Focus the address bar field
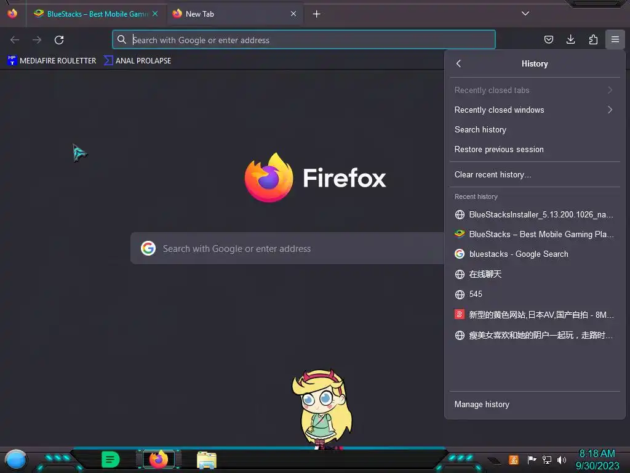The image size is (630, 473). pyautogui.click(x=304, y=40)
